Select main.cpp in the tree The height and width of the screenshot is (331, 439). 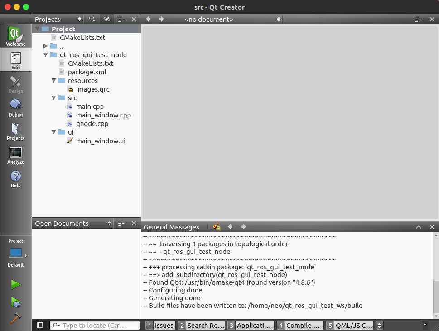point(90,106)
